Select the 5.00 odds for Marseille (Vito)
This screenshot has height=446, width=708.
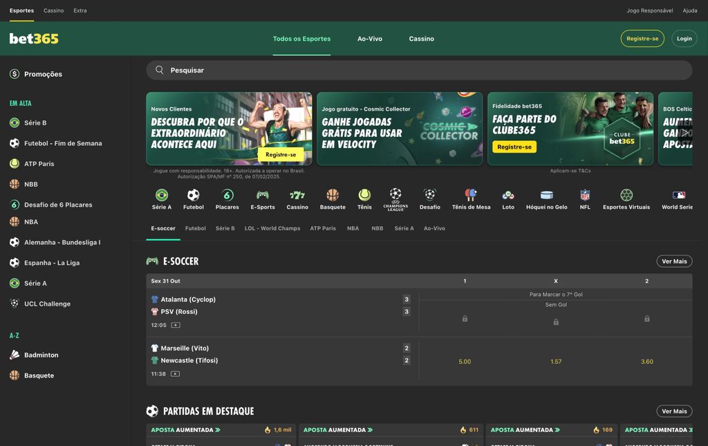coord(465,361)
